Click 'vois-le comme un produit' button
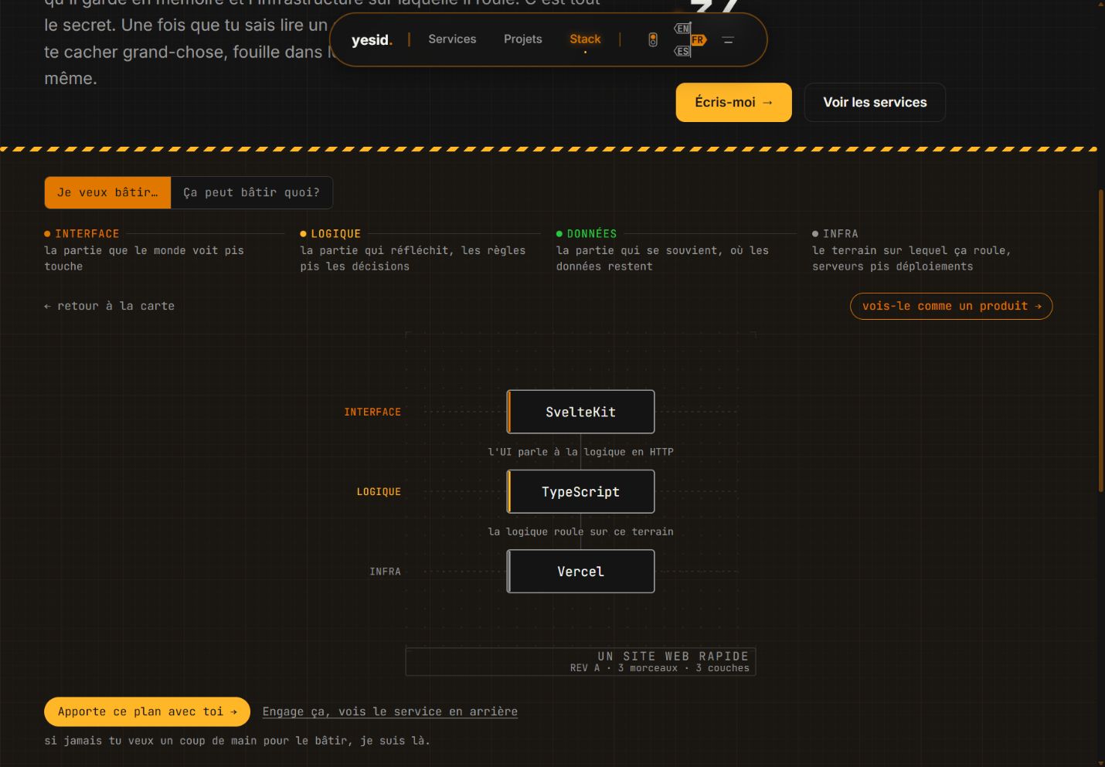Screen dimensions: 1105x767 coord(951,306)
